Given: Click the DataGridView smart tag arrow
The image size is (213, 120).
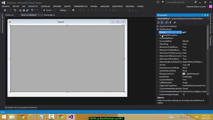Looking at the screenshot, I should pos(123,25).
